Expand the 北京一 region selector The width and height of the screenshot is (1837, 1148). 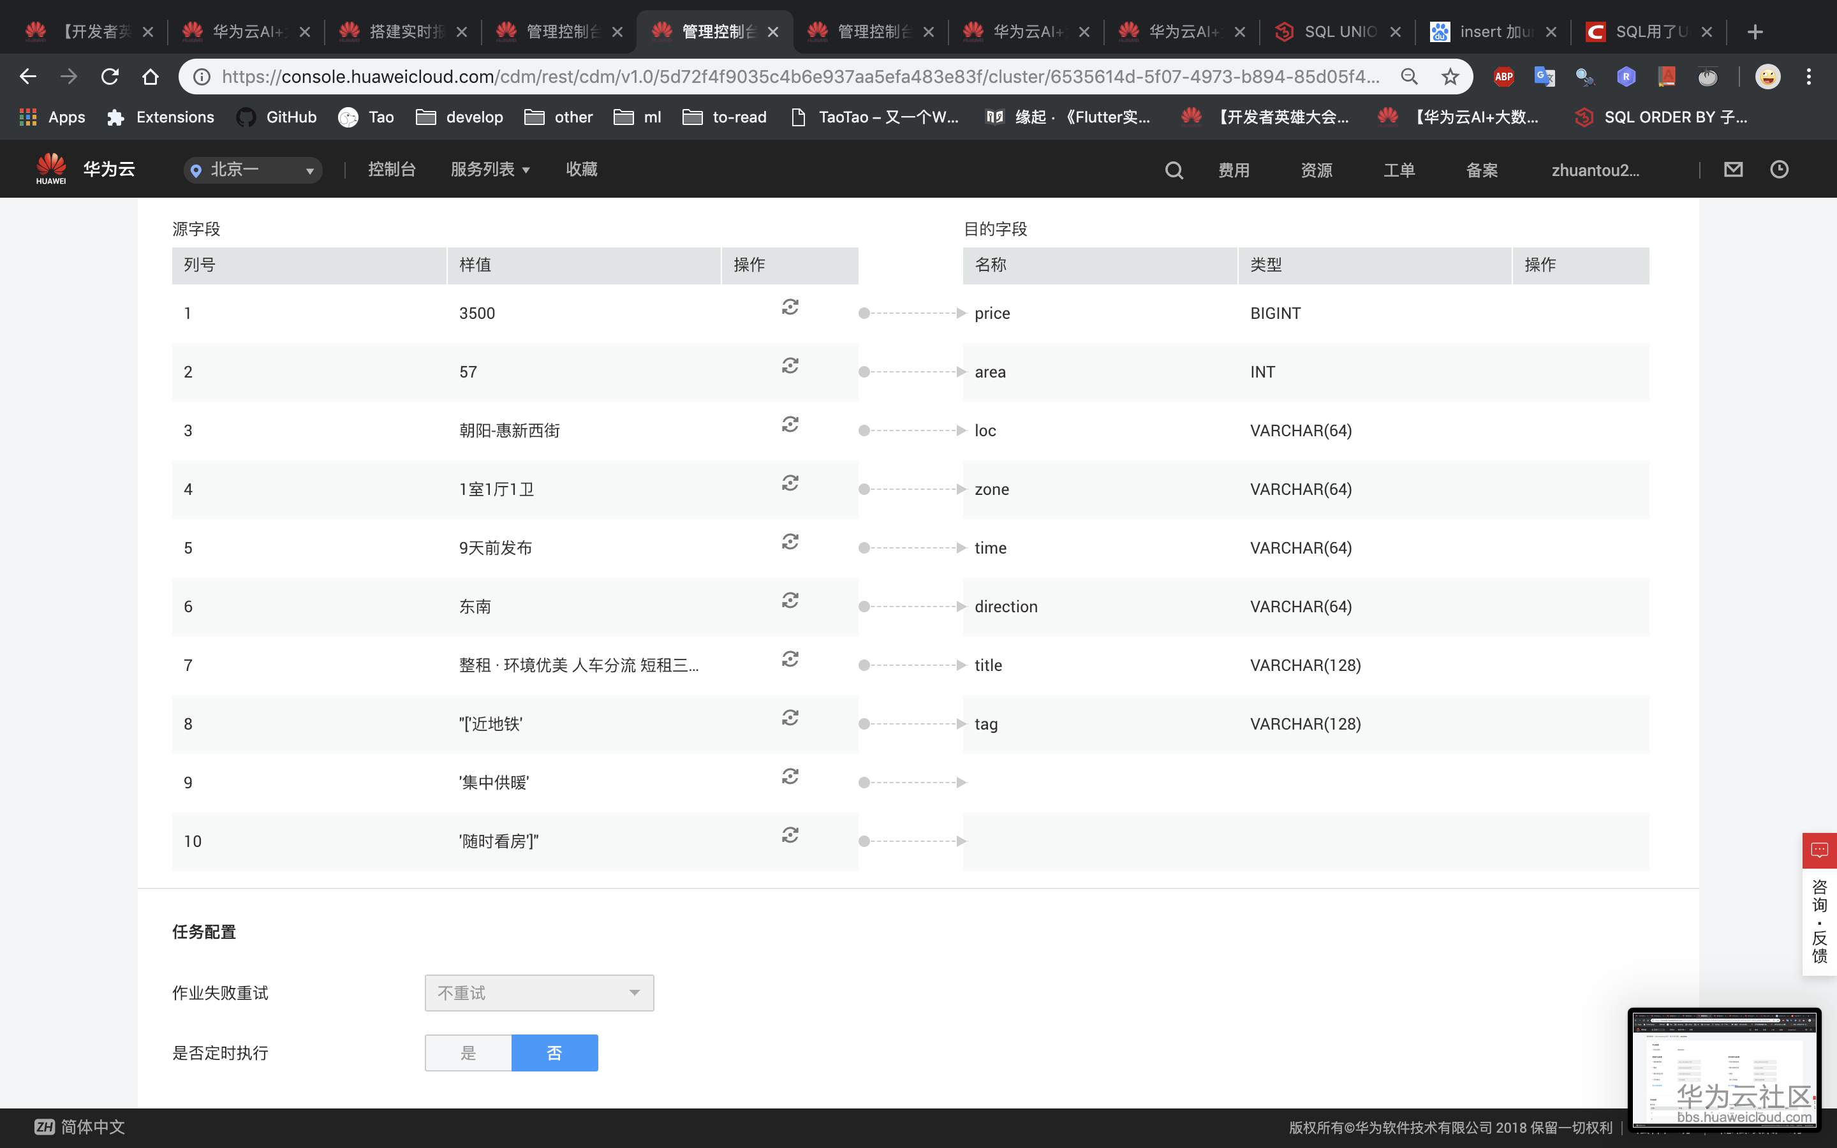253,170
